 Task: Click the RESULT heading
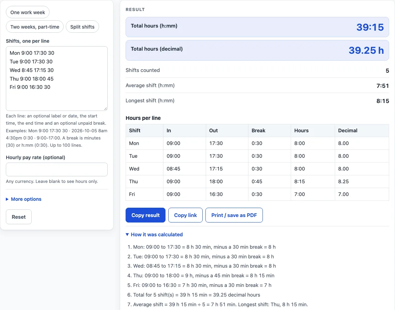(x=135, y=10)
